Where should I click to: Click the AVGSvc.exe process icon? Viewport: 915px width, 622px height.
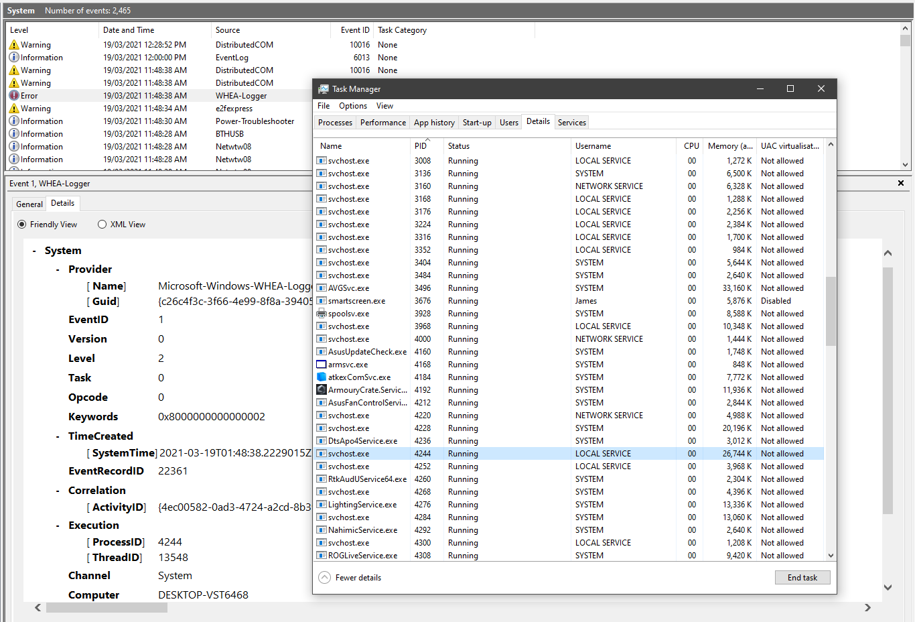pyautogui.click(x=322, y=288)
